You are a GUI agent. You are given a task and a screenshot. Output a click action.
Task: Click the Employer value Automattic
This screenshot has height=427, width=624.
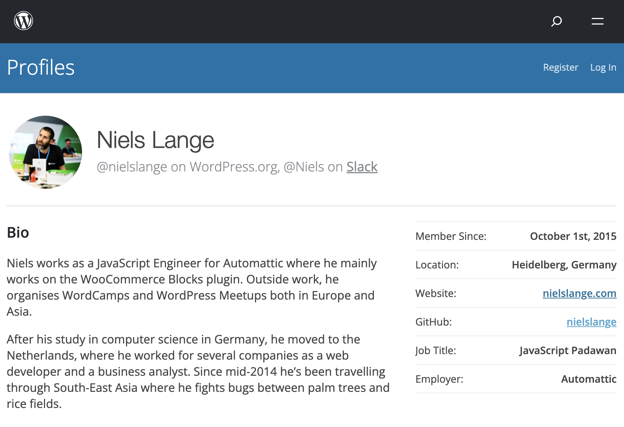coord(588,379)
